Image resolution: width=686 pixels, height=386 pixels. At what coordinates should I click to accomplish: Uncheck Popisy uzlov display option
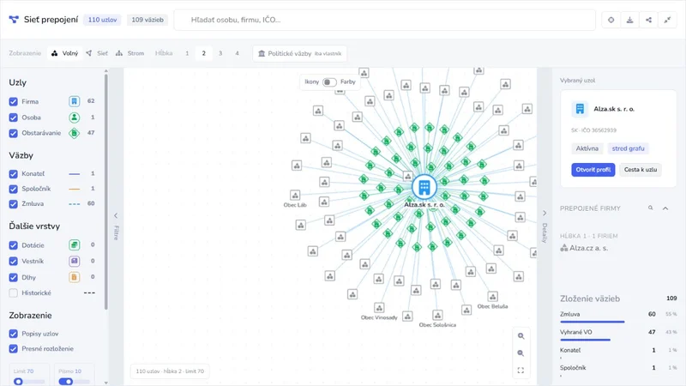13,334
